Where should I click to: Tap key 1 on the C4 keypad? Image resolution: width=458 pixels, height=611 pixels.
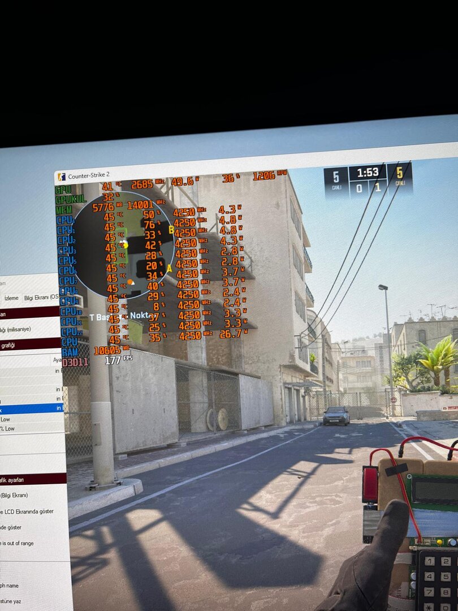[x=430, y=562]
